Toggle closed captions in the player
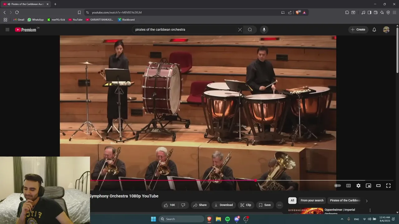 349,186
